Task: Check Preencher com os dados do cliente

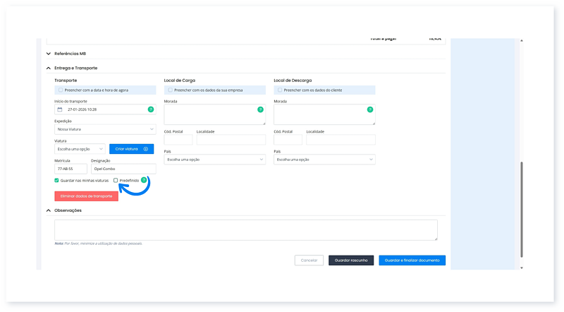Action: click(x=280, y=90)
